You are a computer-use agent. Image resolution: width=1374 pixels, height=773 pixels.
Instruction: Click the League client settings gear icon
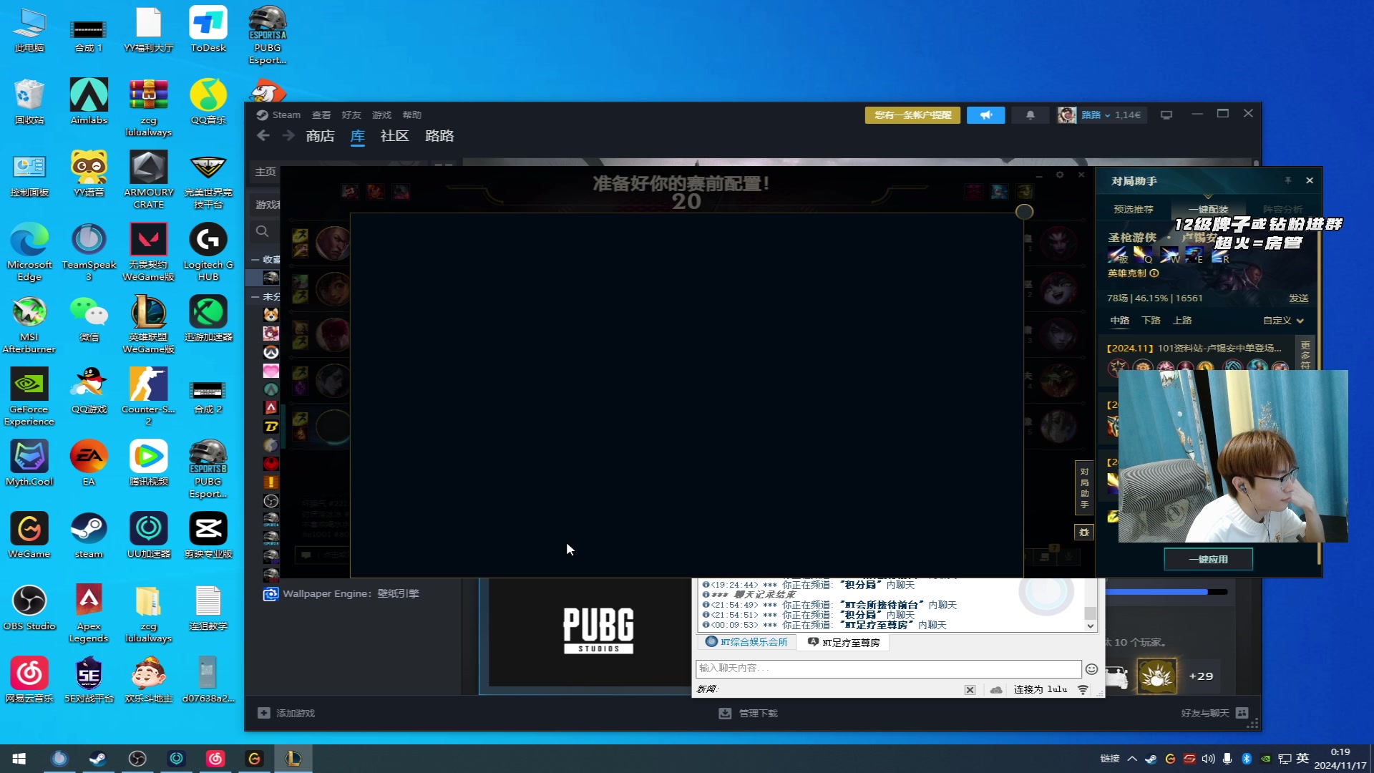[x=1060, y=175]
